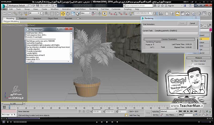Click the Set Key button

click(x=156, y=115)
